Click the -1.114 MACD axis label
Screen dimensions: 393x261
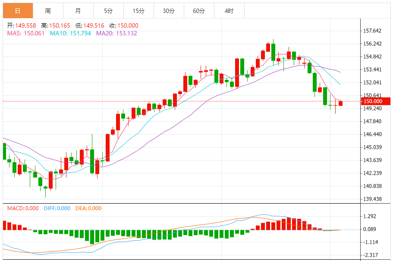click(370, 242)
